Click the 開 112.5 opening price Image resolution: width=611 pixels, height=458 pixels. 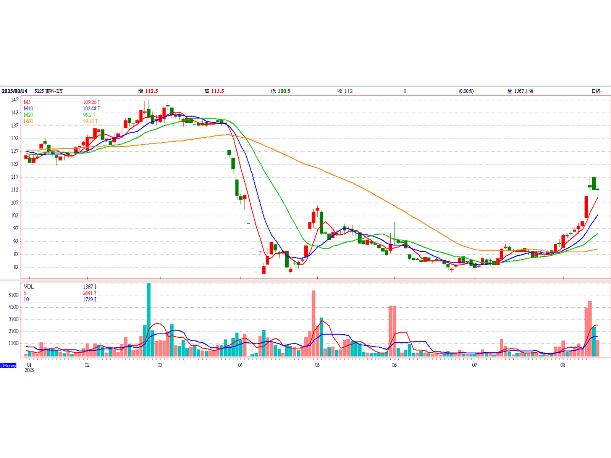[148, 91]
